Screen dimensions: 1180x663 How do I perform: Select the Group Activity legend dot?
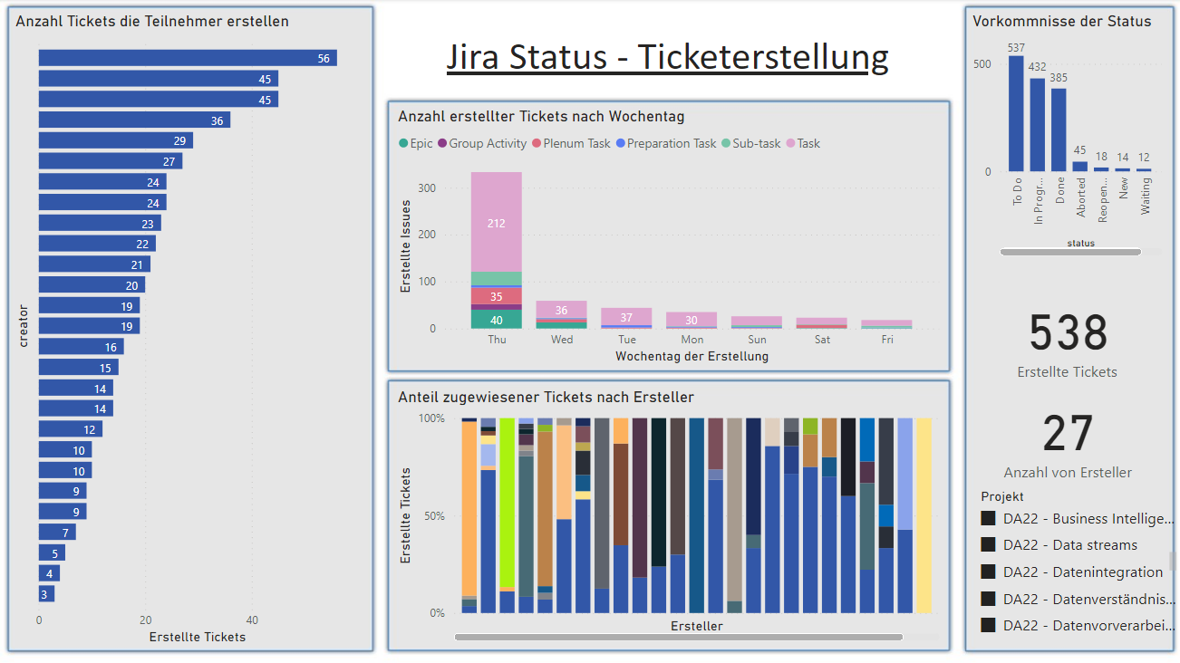[x=442, y=144]
